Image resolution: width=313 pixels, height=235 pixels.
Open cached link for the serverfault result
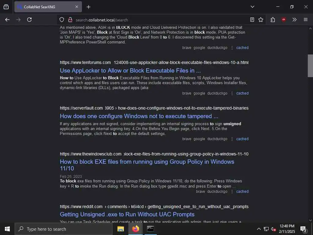click(242, 139)
